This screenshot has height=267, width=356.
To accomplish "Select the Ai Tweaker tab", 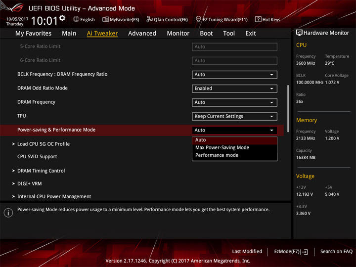I will pyautogui.click(x=102, y=34).
